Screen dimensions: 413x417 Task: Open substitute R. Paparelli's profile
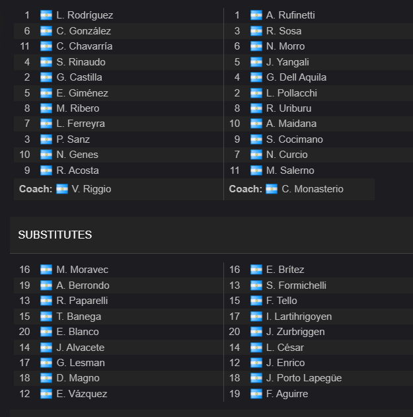click(82, 301)
